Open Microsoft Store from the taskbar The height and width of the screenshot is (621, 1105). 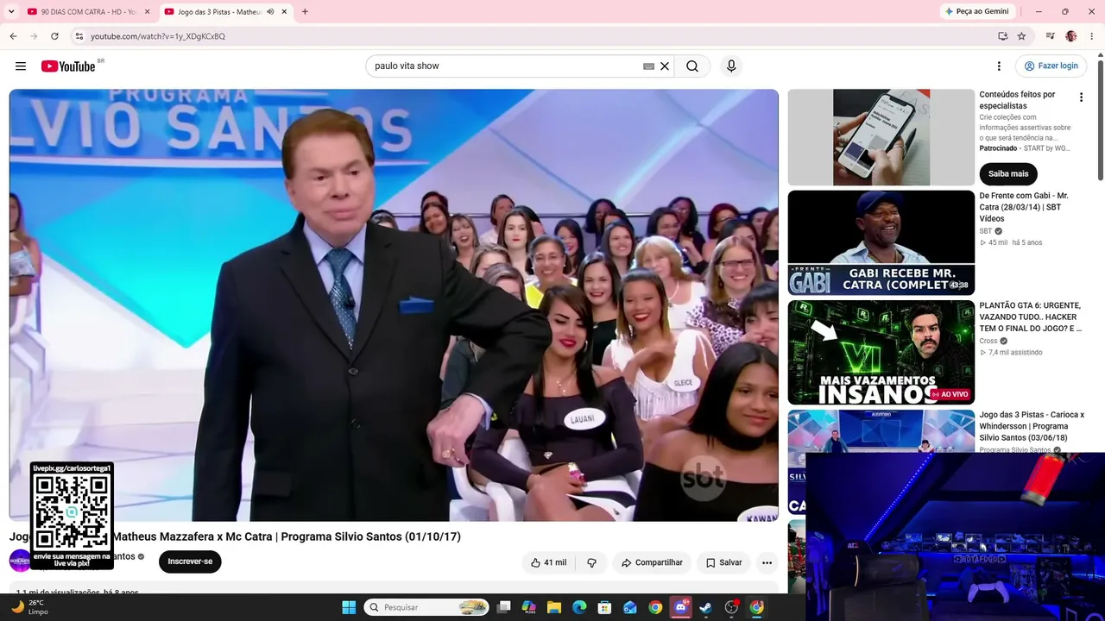point(605,607)
